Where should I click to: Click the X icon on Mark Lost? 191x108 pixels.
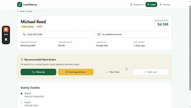[x=145, y=72]
